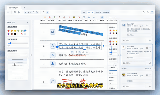Activate the arrow selection tool
Screen dimensions: 160x95
[x=48, y=12]
